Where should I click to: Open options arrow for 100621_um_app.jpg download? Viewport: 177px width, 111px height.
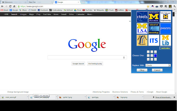tap(56, 97)
